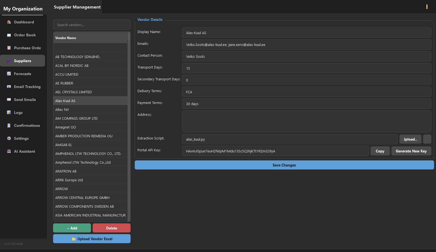Edit the Transport Days field
The width and height of the screenshot is (436, 252).
coord(307,68)
